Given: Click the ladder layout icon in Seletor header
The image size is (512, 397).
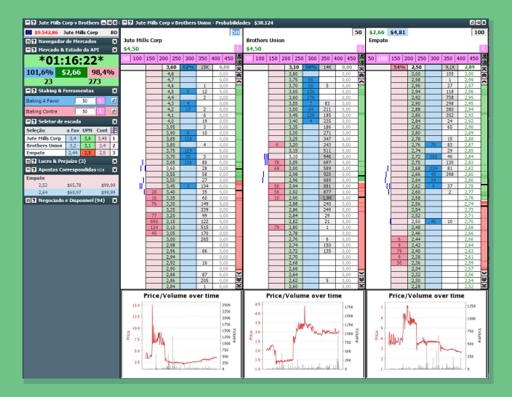Looking at the screenshot, I should pos(114,130).
